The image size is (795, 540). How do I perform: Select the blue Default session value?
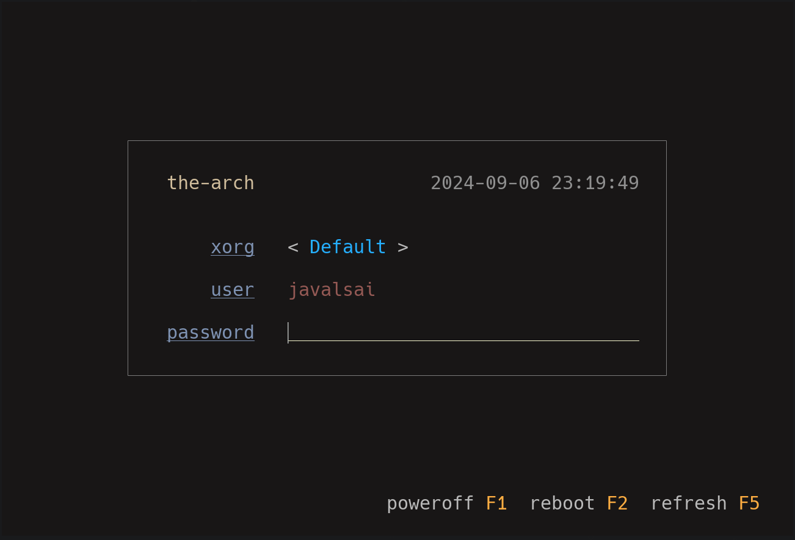(347, 247)
